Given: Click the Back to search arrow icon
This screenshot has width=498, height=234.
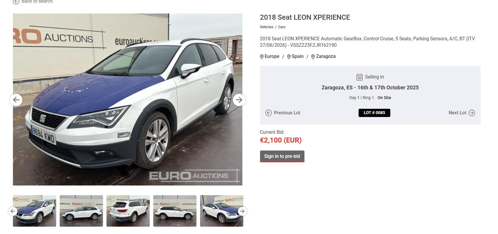Looking at the screenshot, I should pos(16,1).
